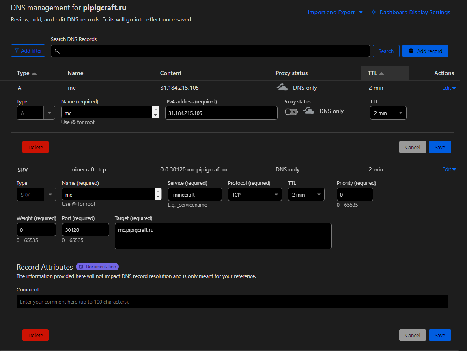Sort records by Type column
The image size is (467, 351).
(26, 73)
